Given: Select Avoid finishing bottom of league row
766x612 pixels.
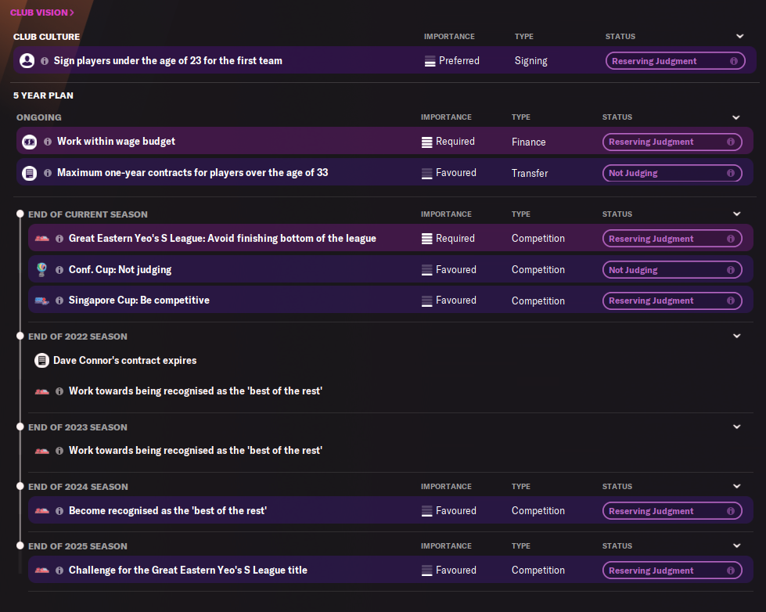Looking at the screenshot, I should click(x=222, y=239).
